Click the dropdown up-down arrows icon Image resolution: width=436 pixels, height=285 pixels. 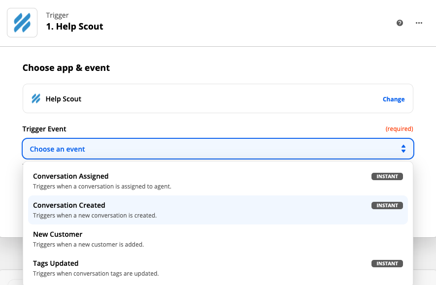pos(403,149)
